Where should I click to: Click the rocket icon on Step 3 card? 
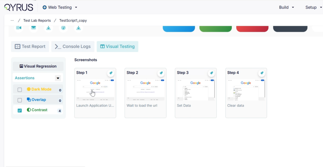point(211,73)
